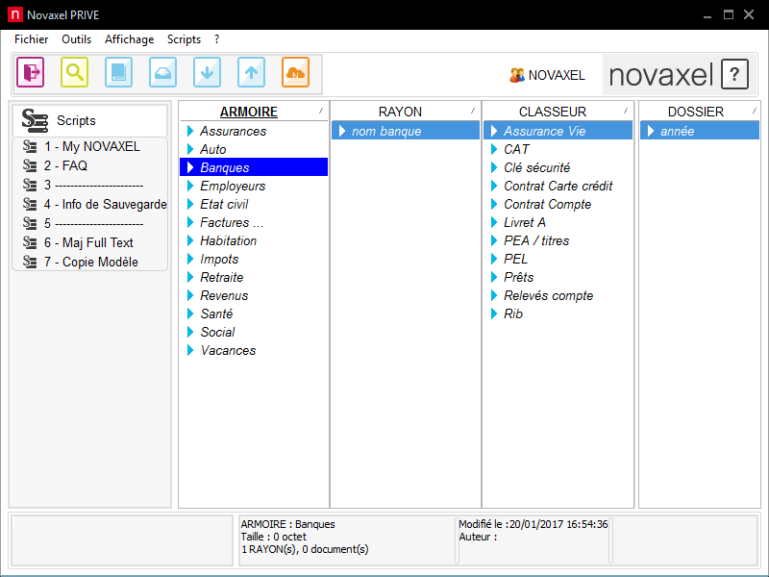Click the blue book toolbar icon
Image resolution: width=769 pixels, height=577 pixels.
pyautogui.click(x=118, y=73)
